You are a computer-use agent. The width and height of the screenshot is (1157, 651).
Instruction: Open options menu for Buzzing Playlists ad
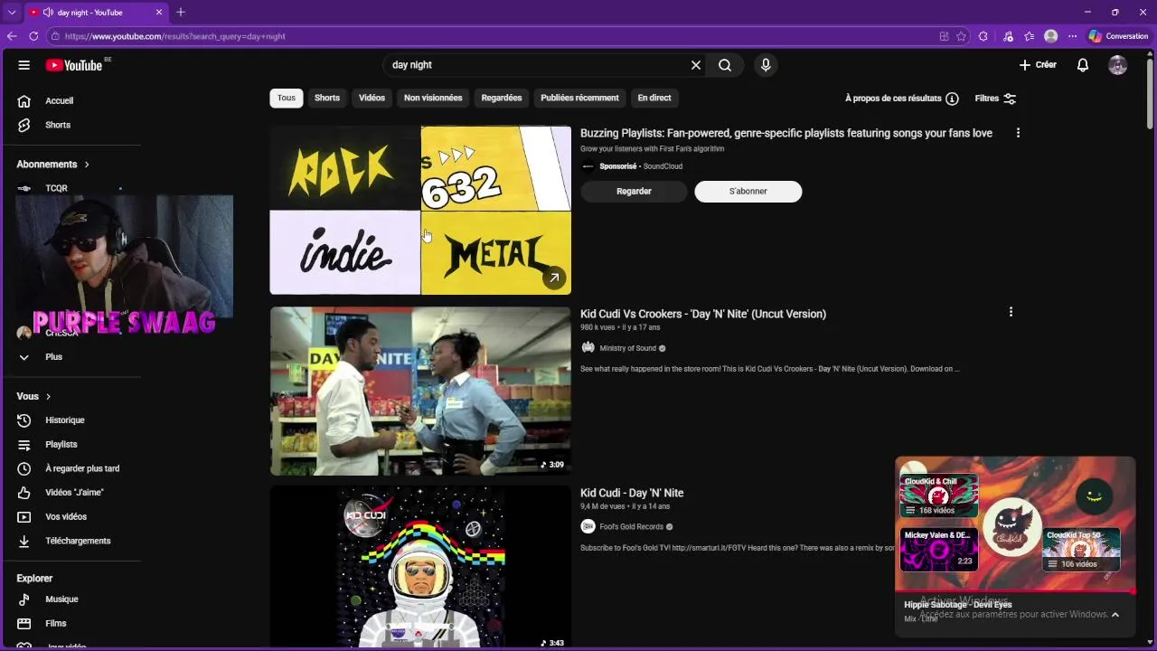click(x=1018, y=133)
